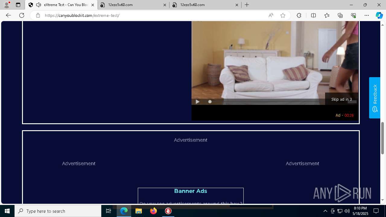
Task: Open a new browser tab
Action: (247, 5)
